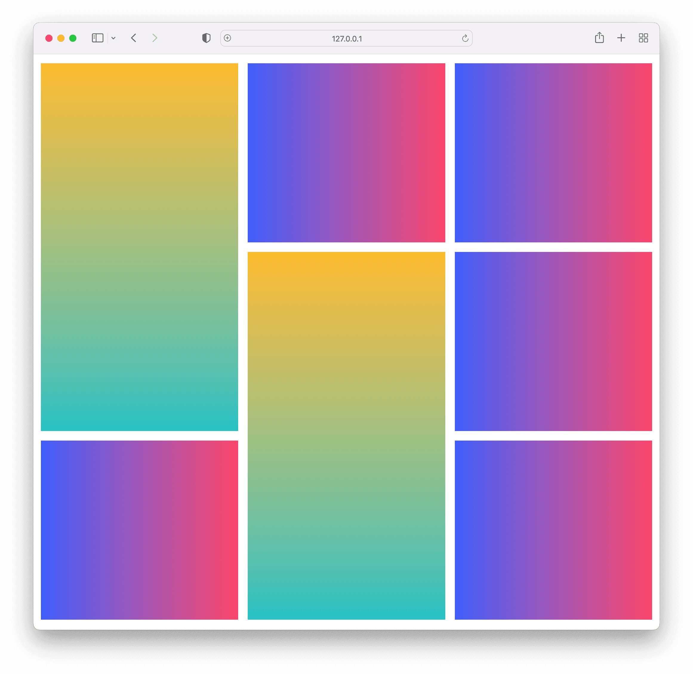The width and height of the screenshot is (693, 674).
Task: Select the bottom blue-to-pink tile in the right column
Action: coord(553,530)
